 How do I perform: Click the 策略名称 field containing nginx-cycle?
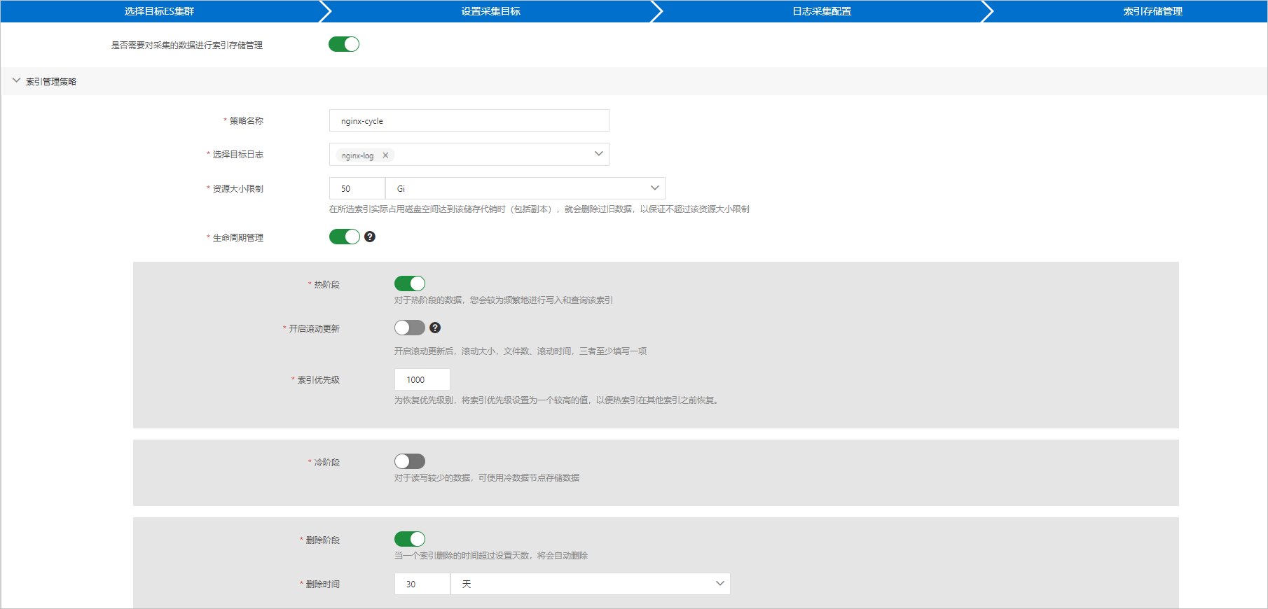click(x=469, y=120)
